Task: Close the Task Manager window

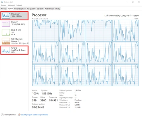Action: [x=139, y=2]
